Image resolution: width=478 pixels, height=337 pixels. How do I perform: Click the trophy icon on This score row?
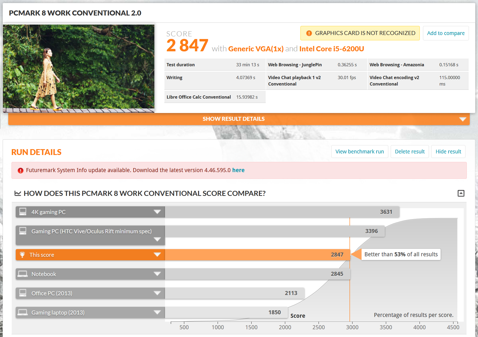point(22,255)
